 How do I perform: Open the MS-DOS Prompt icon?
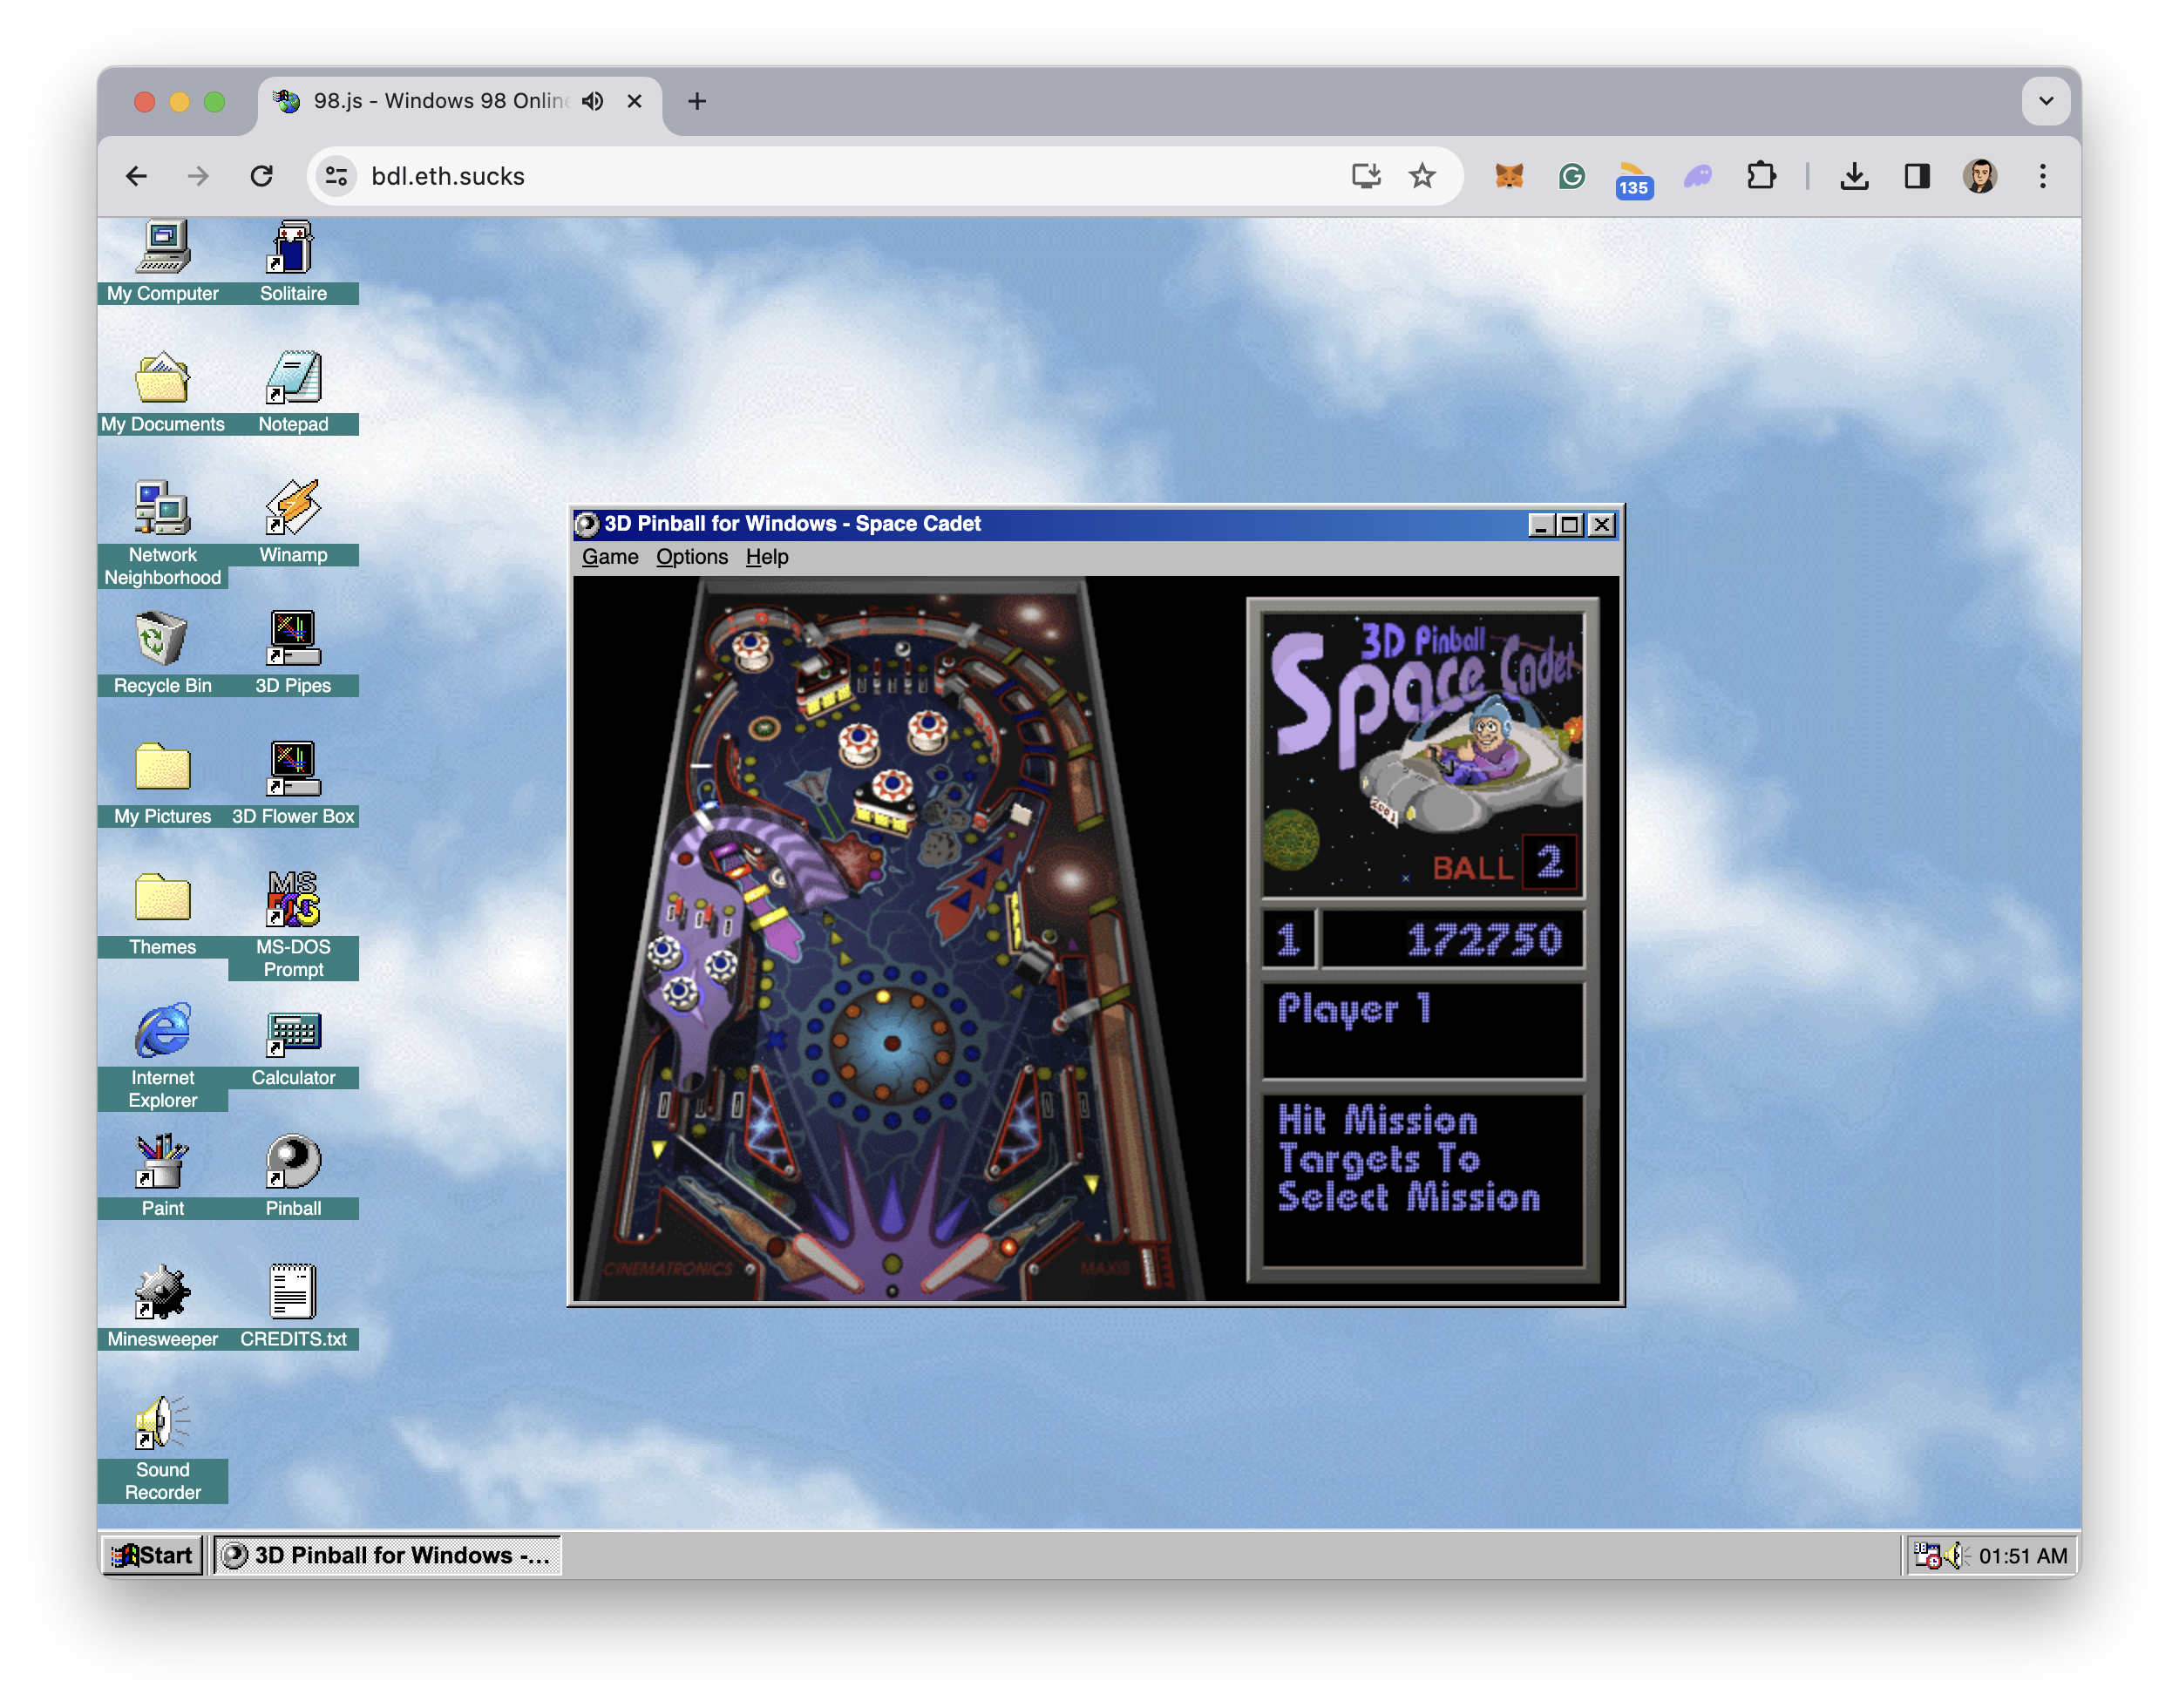pos(293,900)
